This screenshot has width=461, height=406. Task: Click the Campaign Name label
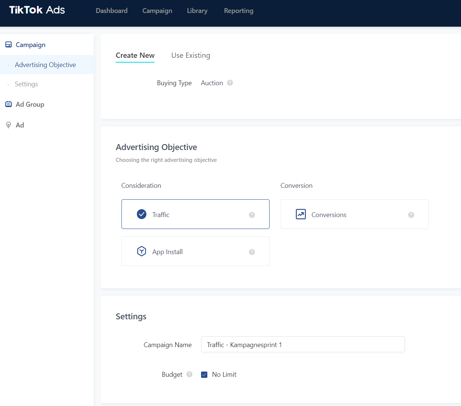[167, 345]
